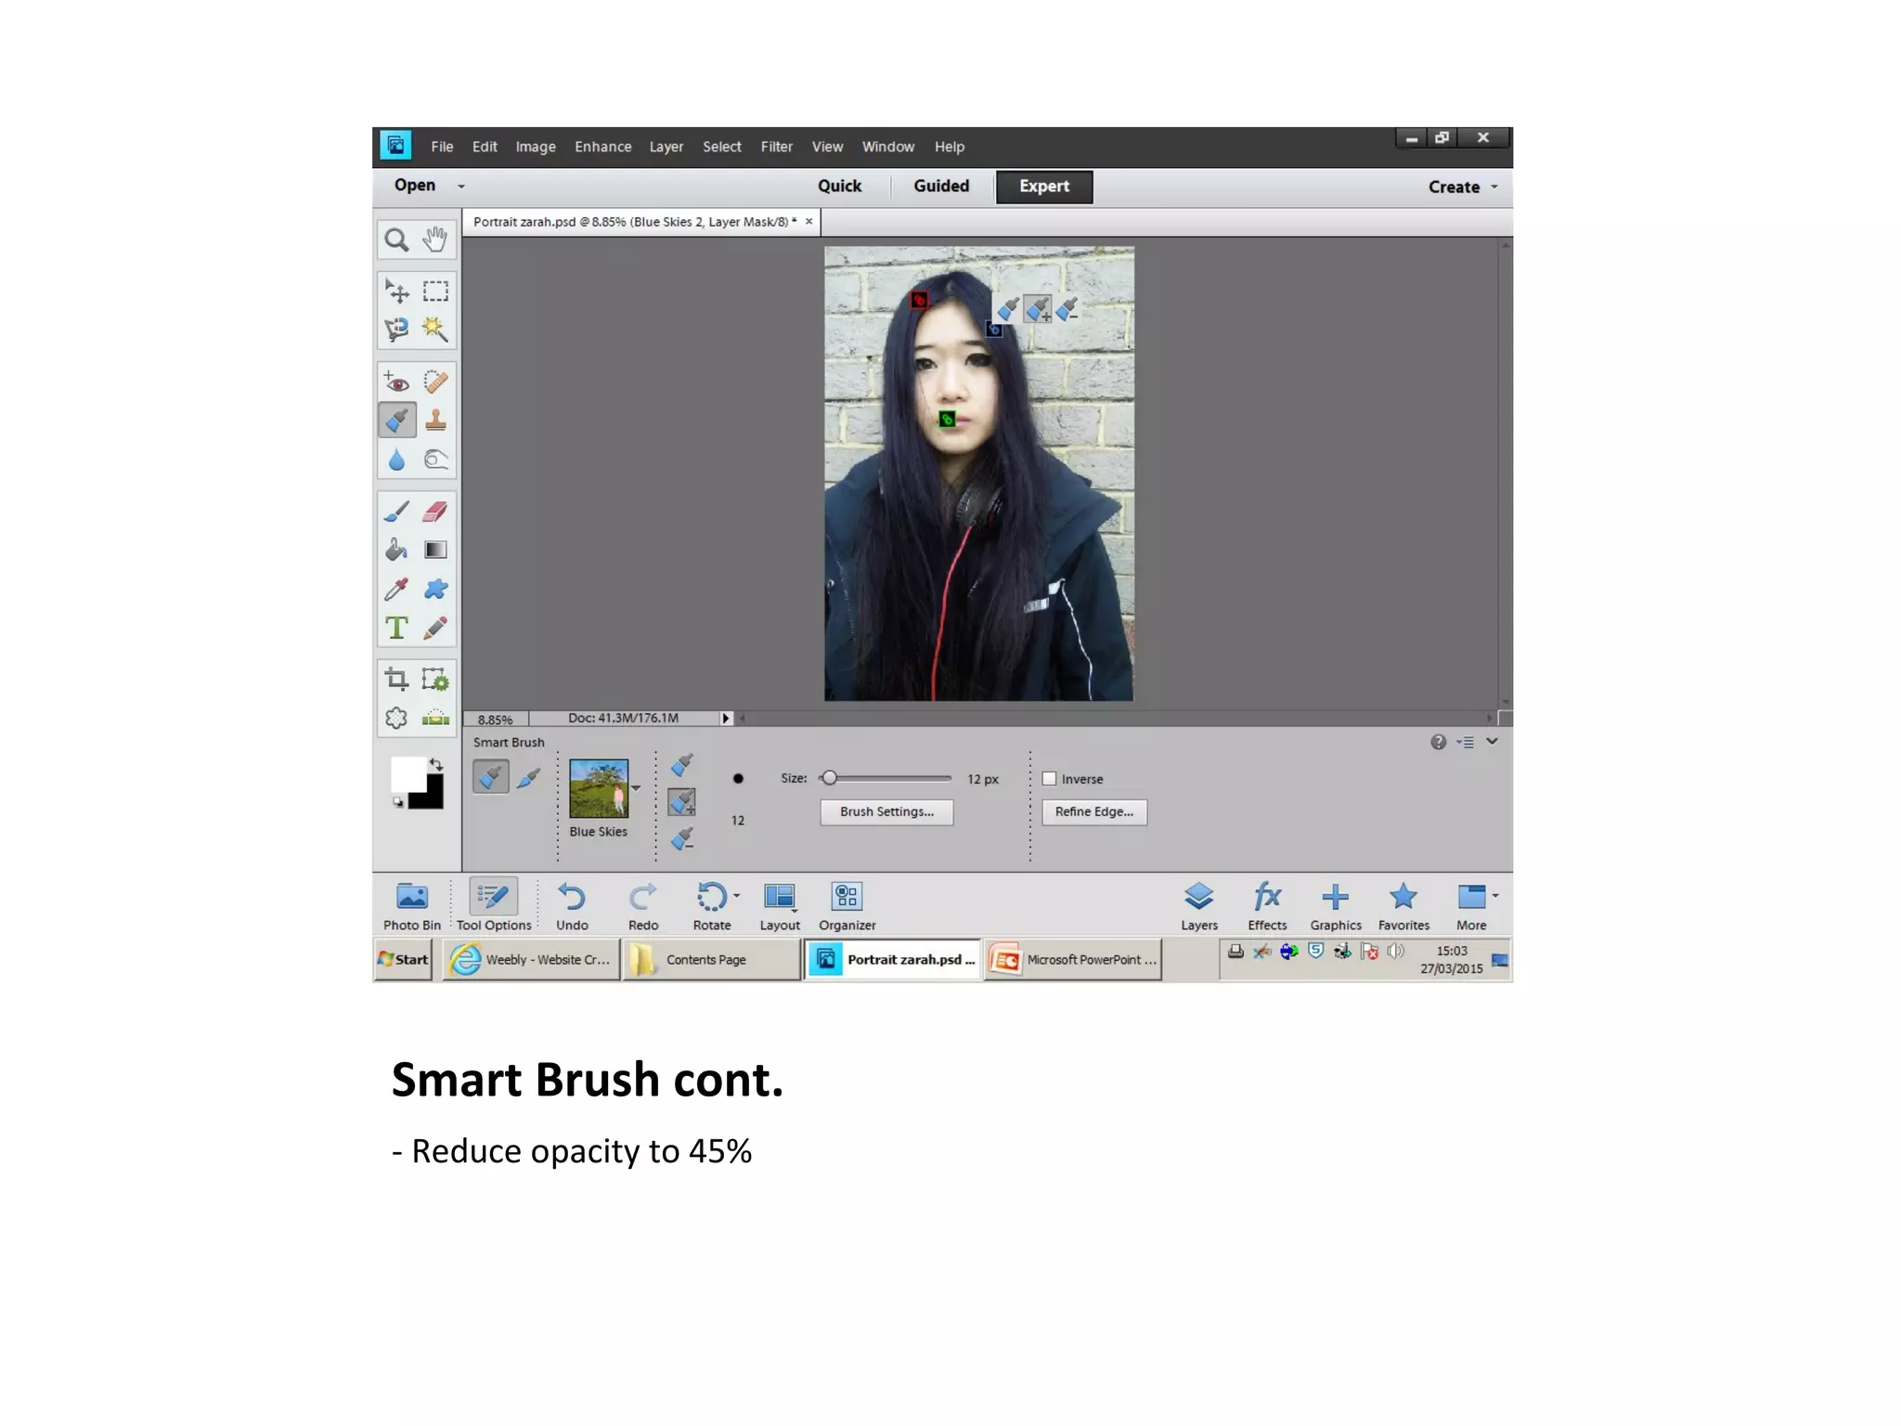Click the foreground white color swatch

click(407, 773)
